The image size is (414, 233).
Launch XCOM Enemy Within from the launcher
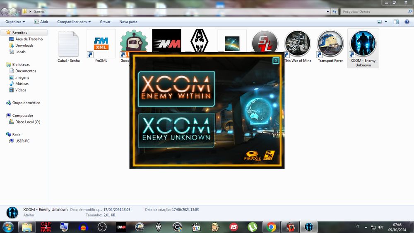point(176,89)
